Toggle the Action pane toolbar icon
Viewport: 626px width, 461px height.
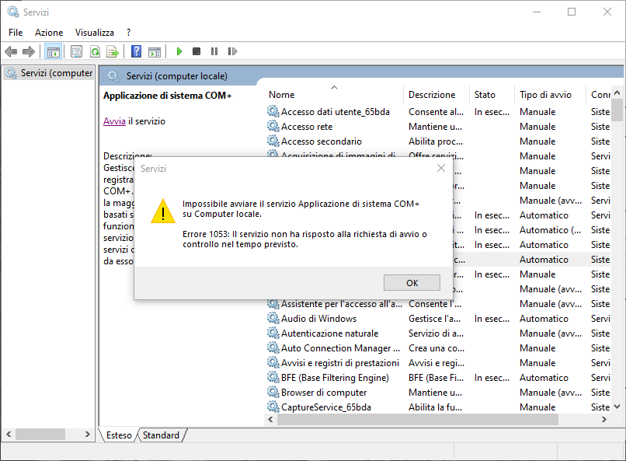pyautogui.click(x=155, y=51)
